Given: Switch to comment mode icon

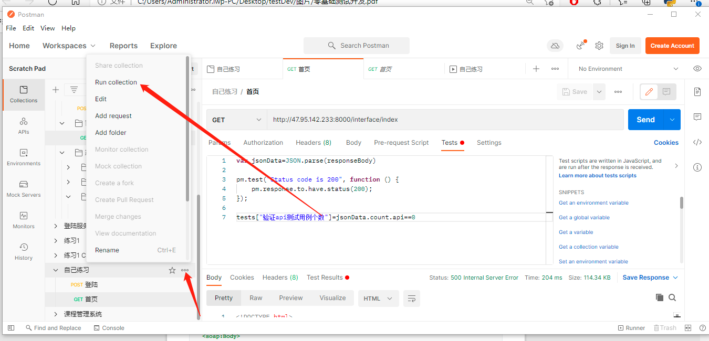Looking at the screenshot, I should click(x=666, y=92).
